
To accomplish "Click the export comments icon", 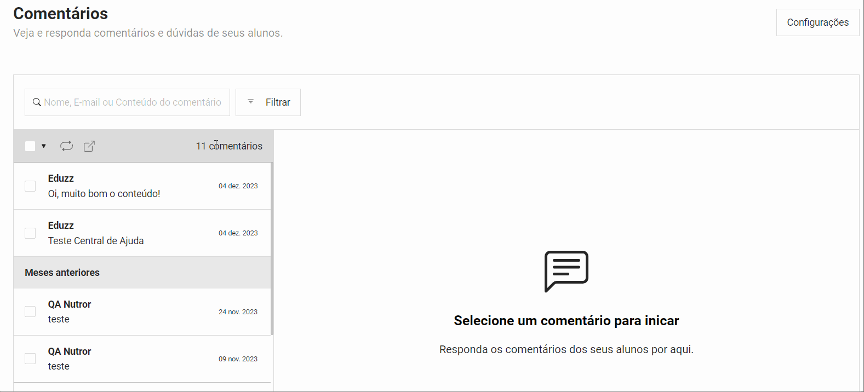I will [x=89, y=146].
